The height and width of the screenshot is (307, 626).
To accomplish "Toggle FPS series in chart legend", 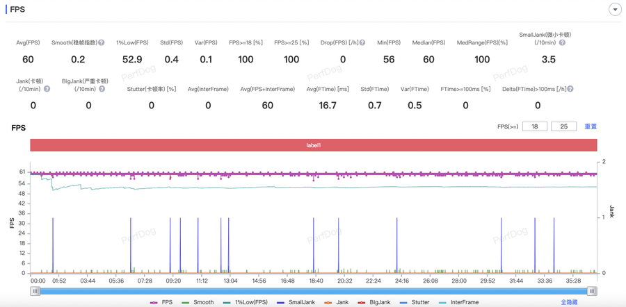I will (161, 303).
